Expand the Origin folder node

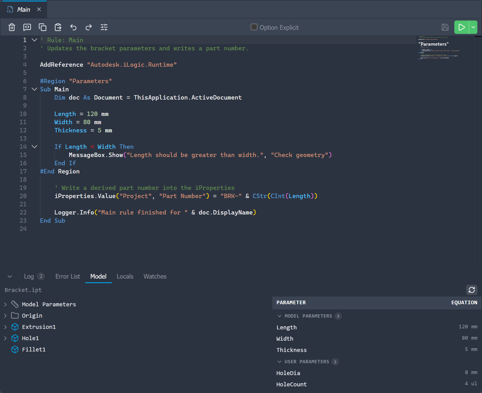coord(5,316)
